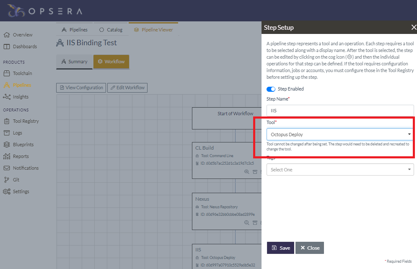Click the Step Name input field
Screen dimensions: 417x269
(340, 111)
